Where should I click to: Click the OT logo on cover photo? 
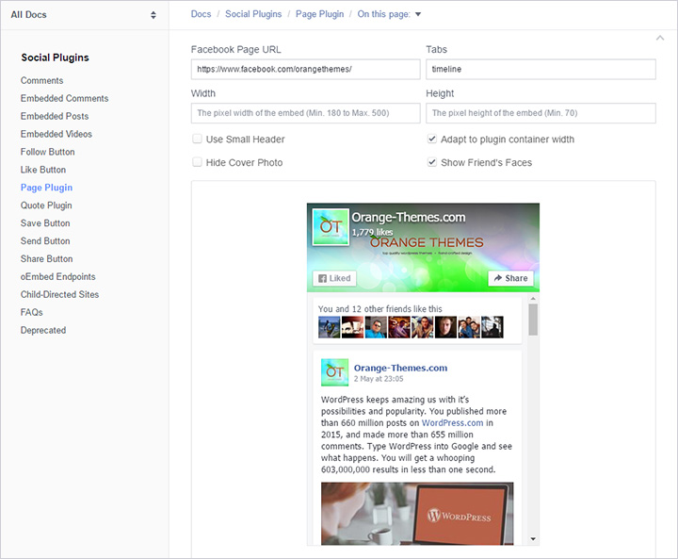click(x=331, y=227)
